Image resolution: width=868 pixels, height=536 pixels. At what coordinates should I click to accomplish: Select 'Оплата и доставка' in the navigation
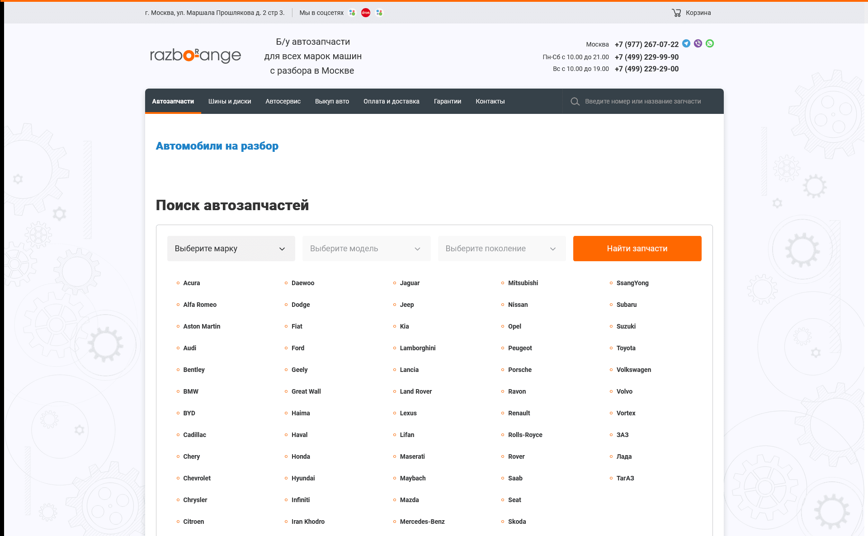392,101
